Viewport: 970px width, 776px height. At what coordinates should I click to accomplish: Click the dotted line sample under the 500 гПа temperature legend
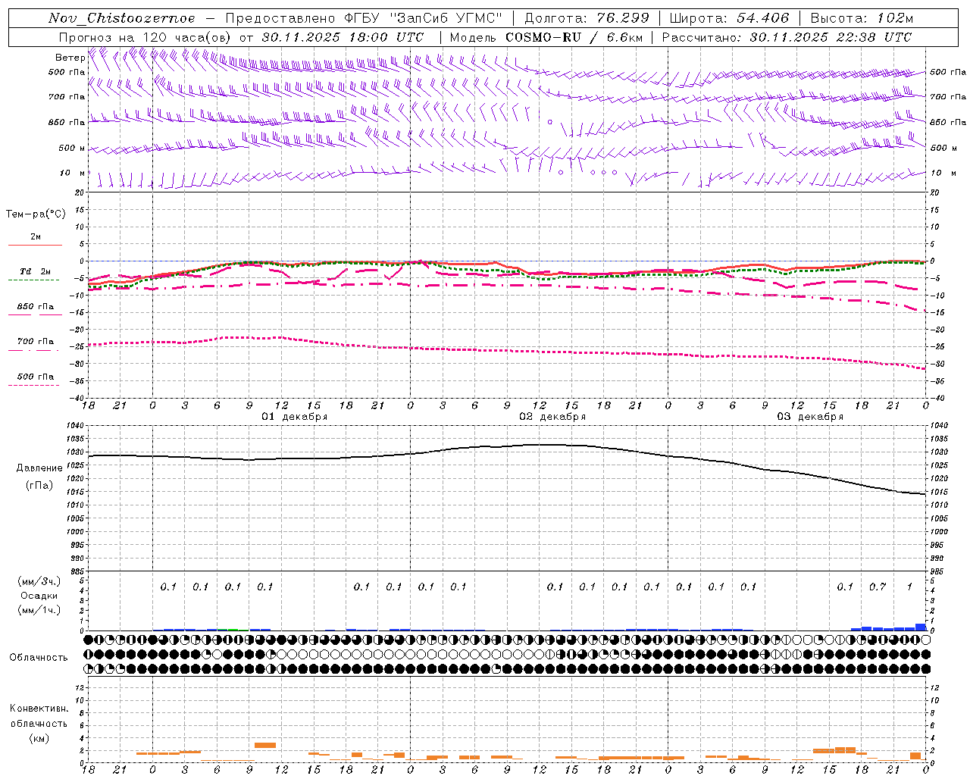(34, 385)
